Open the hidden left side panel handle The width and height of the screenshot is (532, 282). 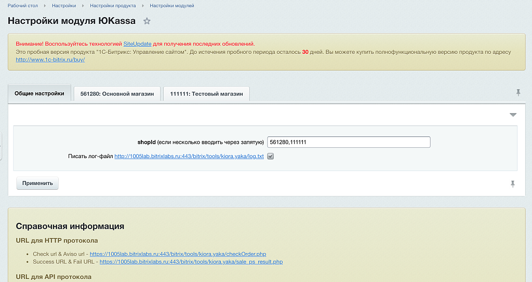click(1, 146)
